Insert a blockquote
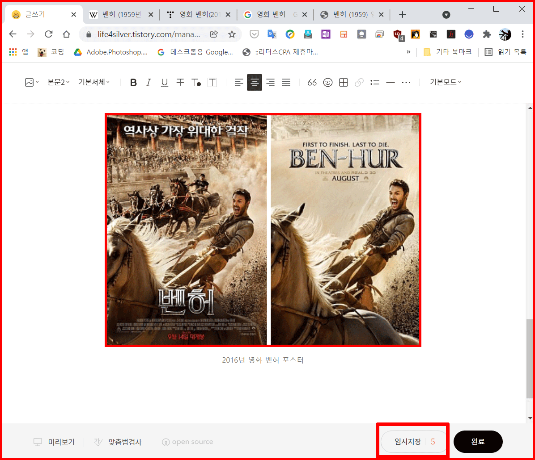The width and height of the screenshot is (535, 460). coord(312,83)
